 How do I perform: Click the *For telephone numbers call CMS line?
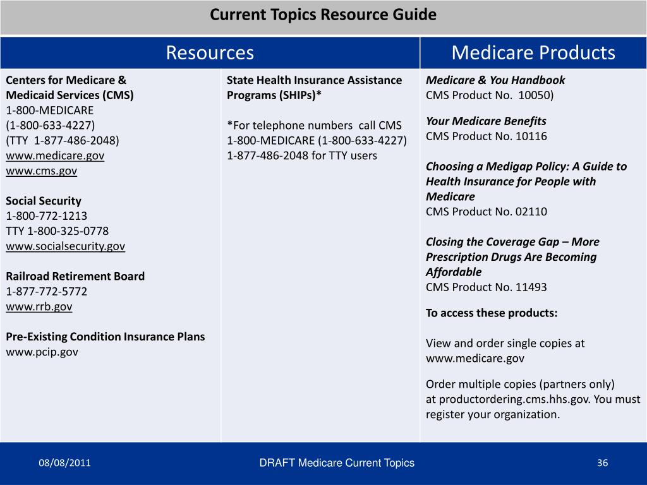pyautogui.click(x=315, y=126)
